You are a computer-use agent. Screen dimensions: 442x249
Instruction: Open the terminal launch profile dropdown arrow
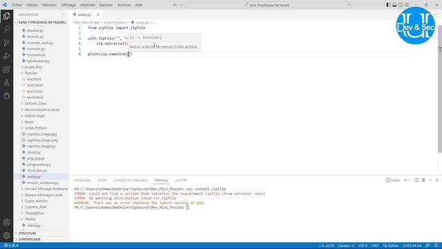(410, 180)
